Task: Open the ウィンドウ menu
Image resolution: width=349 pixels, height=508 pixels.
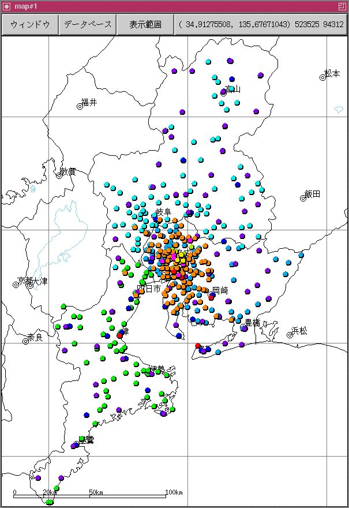Action: [x=30, y=25]
